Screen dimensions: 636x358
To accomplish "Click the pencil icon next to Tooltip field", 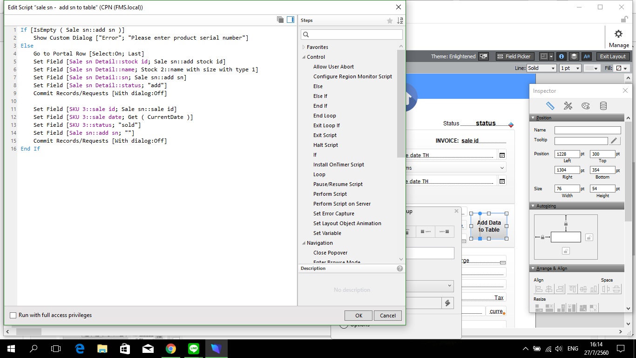I will coord(615,141).
